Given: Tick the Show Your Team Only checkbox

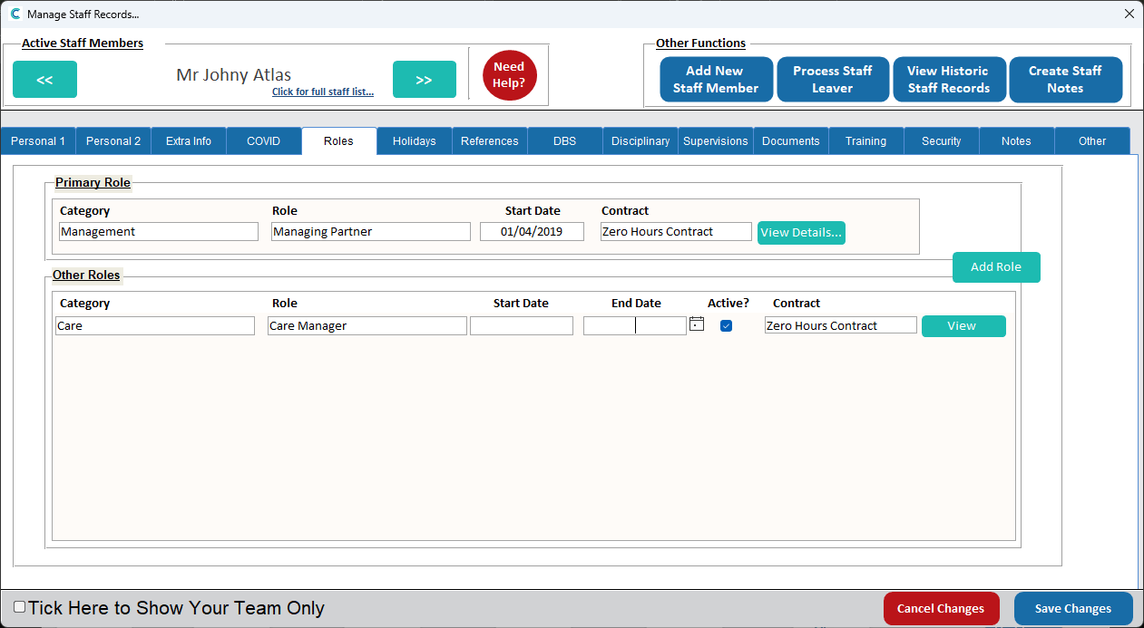Looking at the screenshot, I should coord(20,607).
